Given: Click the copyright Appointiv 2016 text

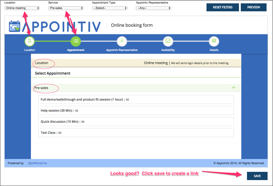Looking at the screenshot, I should pyautogui.click(x=239, y=163).
